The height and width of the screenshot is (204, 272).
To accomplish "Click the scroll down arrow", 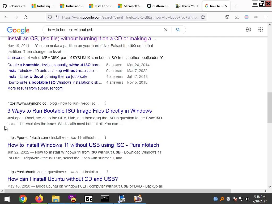I will (270, 187).
